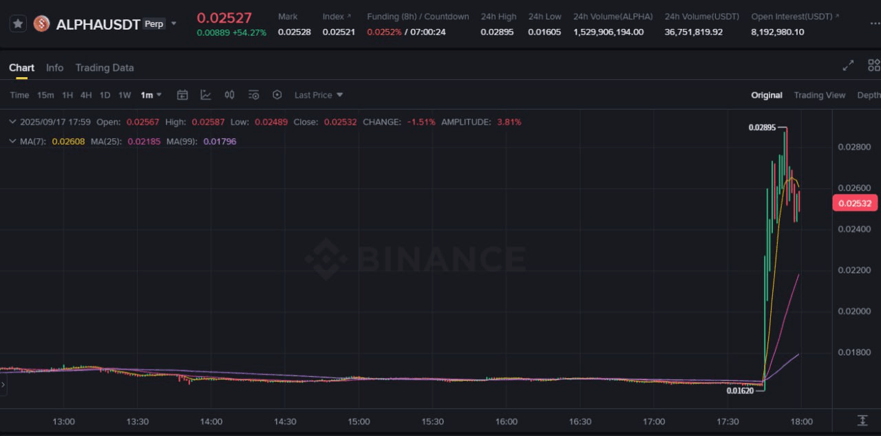Viewport: 881px width, 436px height.
Task: Open the candlestick chart type icon
Action: coord(230,95)
